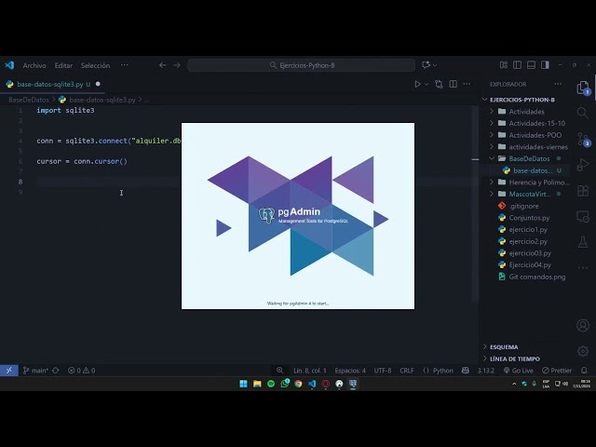Open the Search view in activity bar
Image resolution: width=596 pixels, height=447 pixels.
(583, 114)
